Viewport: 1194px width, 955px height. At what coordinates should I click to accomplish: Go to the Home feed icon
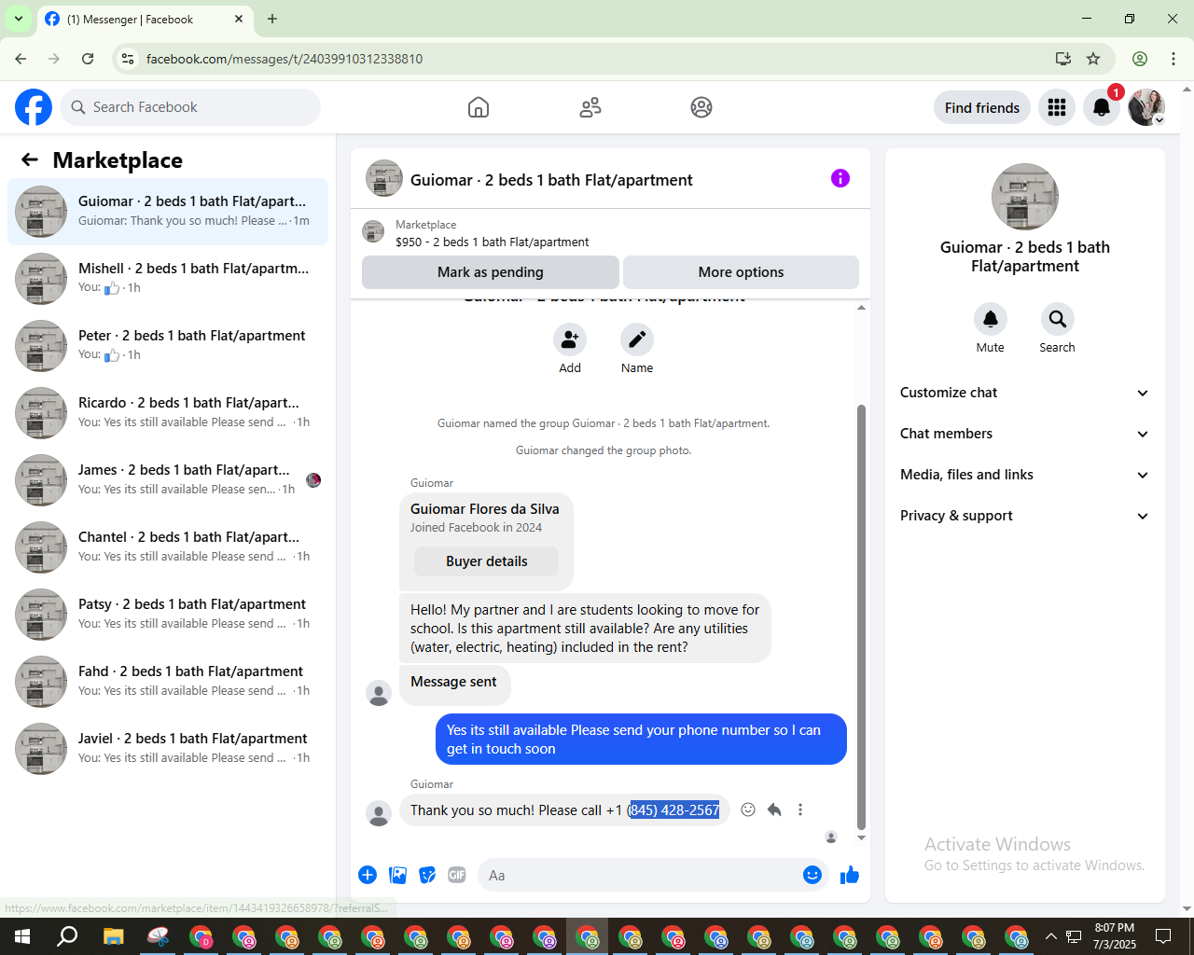pyautogui.click(x=479, y=107)
